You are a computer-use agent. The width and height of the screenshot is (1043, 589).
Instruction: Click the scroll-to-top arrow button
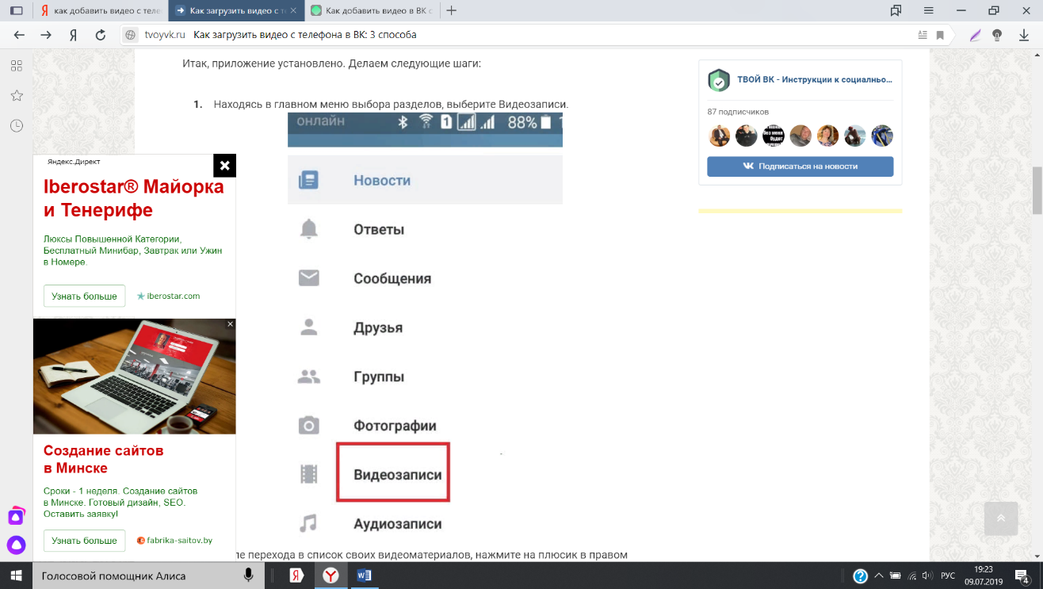point(1001,518)
